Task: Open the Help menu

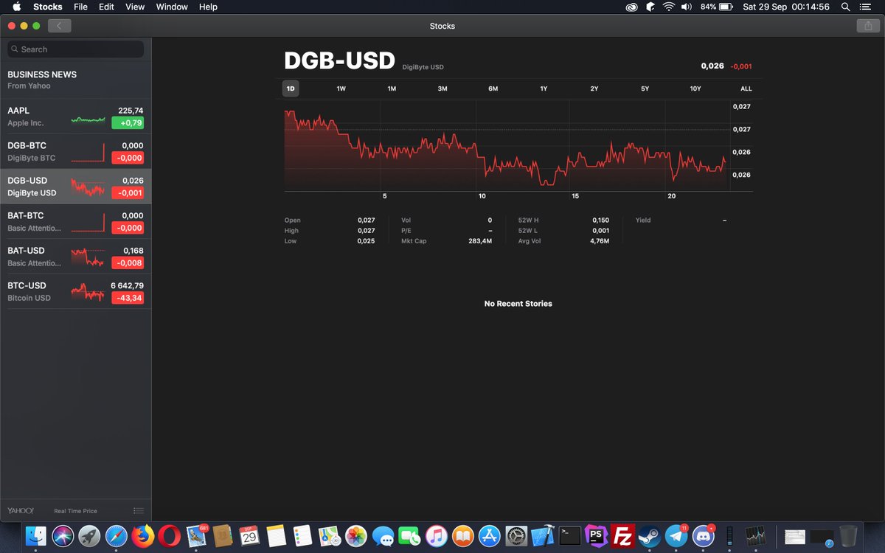Action: pos(209,7)
